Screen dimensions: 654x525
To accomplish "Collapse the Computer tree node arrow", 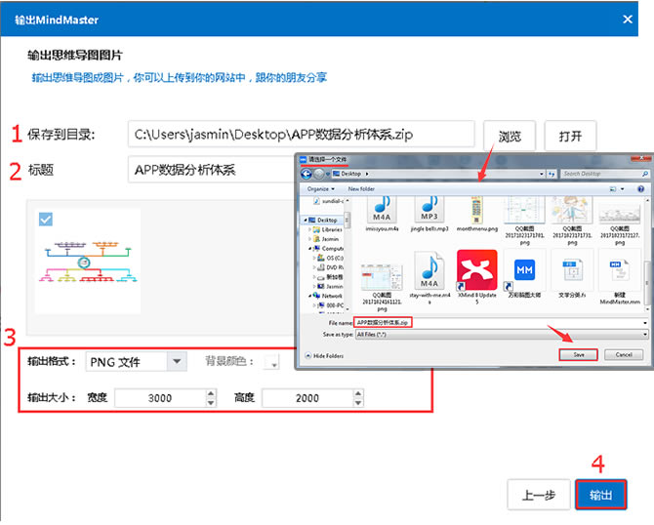I will point(309,249).
